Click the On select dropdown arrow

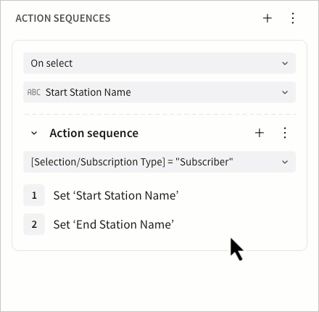click(285, 63)
